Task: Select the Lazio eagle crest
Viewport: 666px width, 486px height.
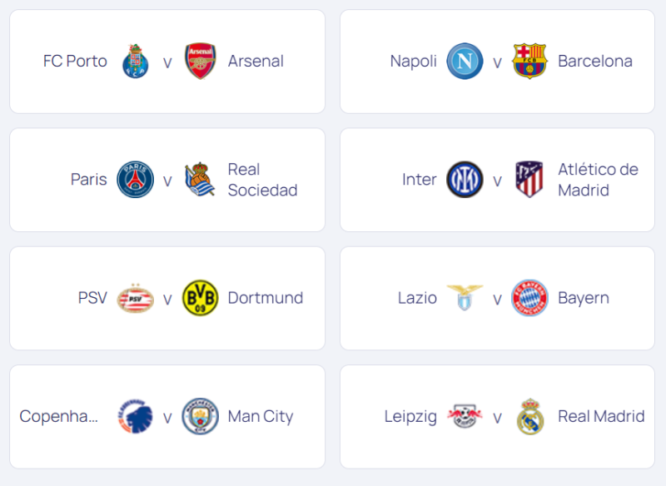Action: pyautogui.click(x=465, y=298)
